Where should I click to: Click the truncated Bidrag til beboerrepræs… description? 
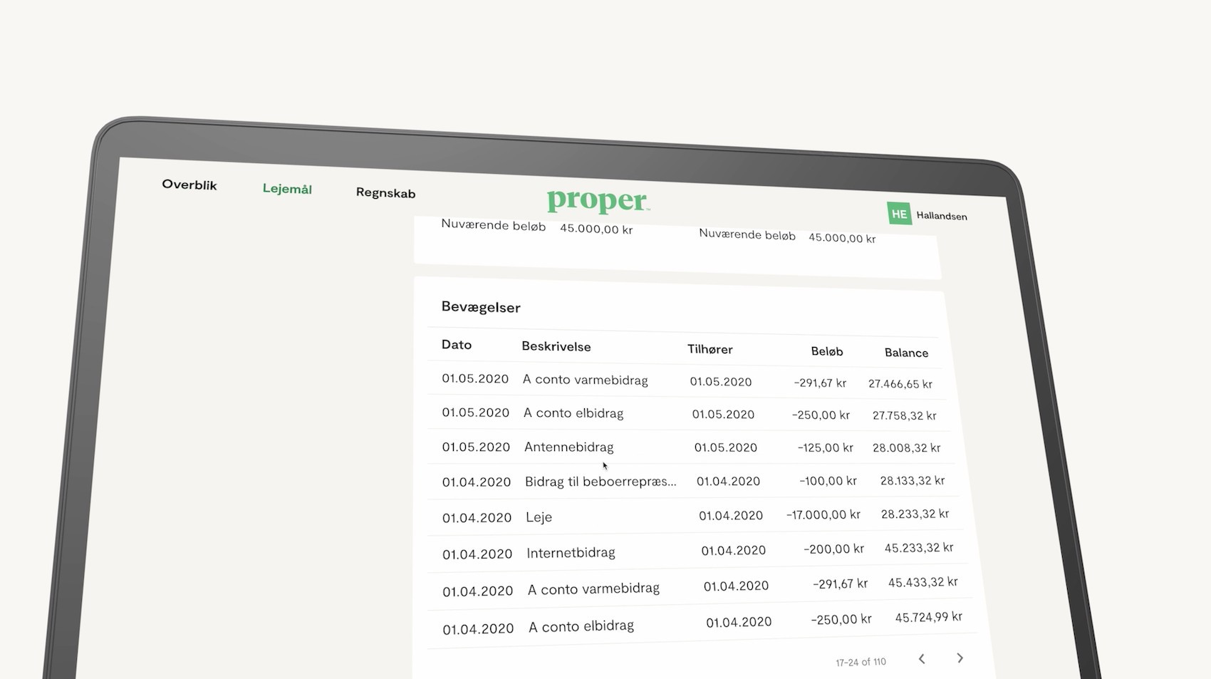click(600, 481)
